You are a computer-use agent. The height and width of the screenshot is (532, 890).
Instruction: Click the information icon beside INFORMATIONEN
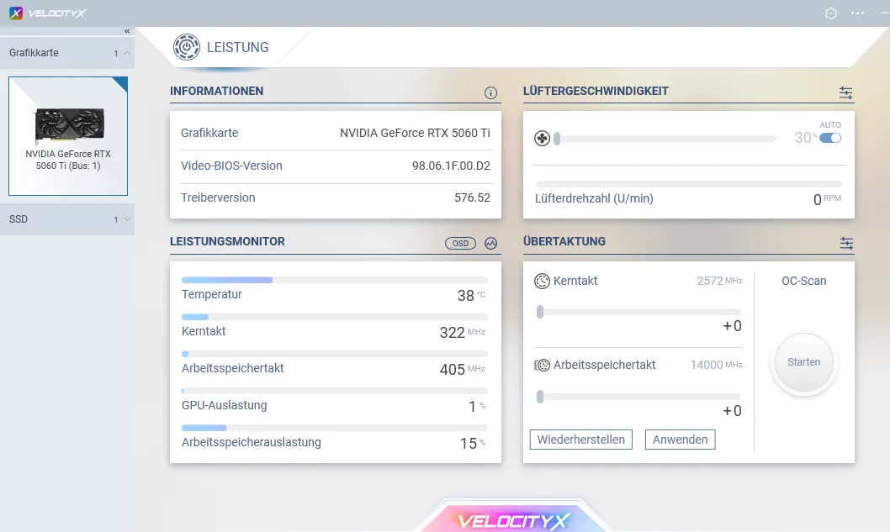pyautogui.click(x=491, y=92)
